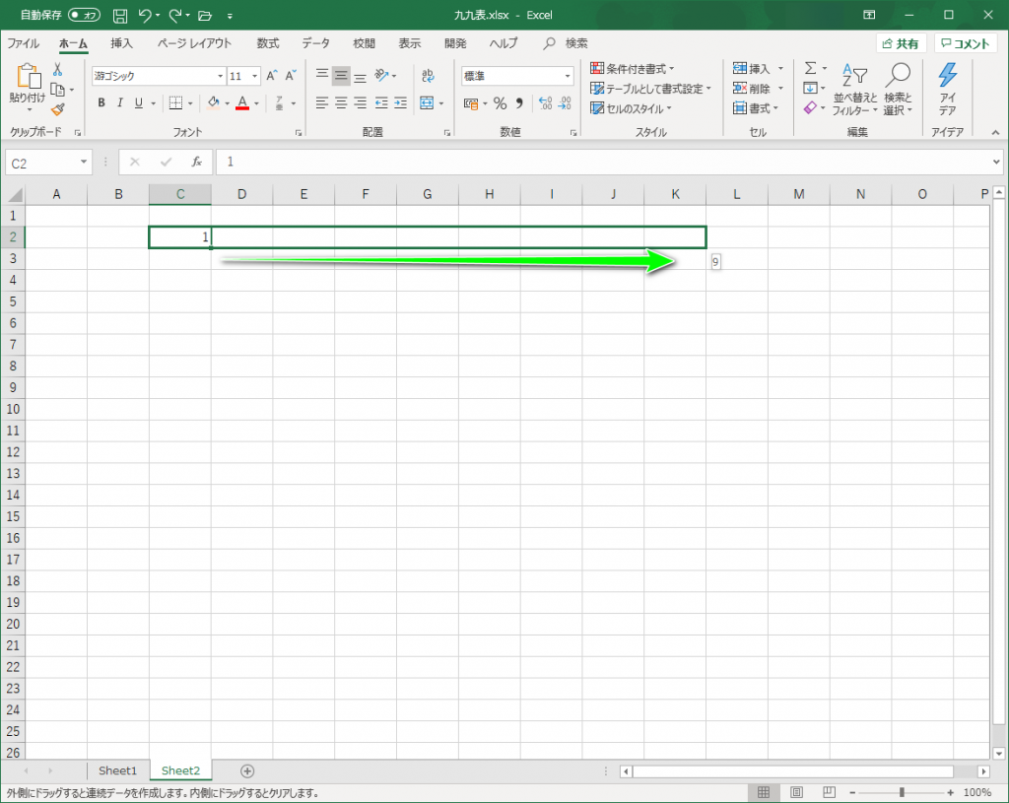Click the Save floppy disk icon
The width and height of the screenshot is (1009, 803).
120,16
